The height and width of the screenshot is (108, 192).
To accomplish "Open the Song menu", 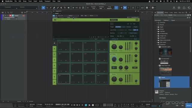I will [25, 1].
